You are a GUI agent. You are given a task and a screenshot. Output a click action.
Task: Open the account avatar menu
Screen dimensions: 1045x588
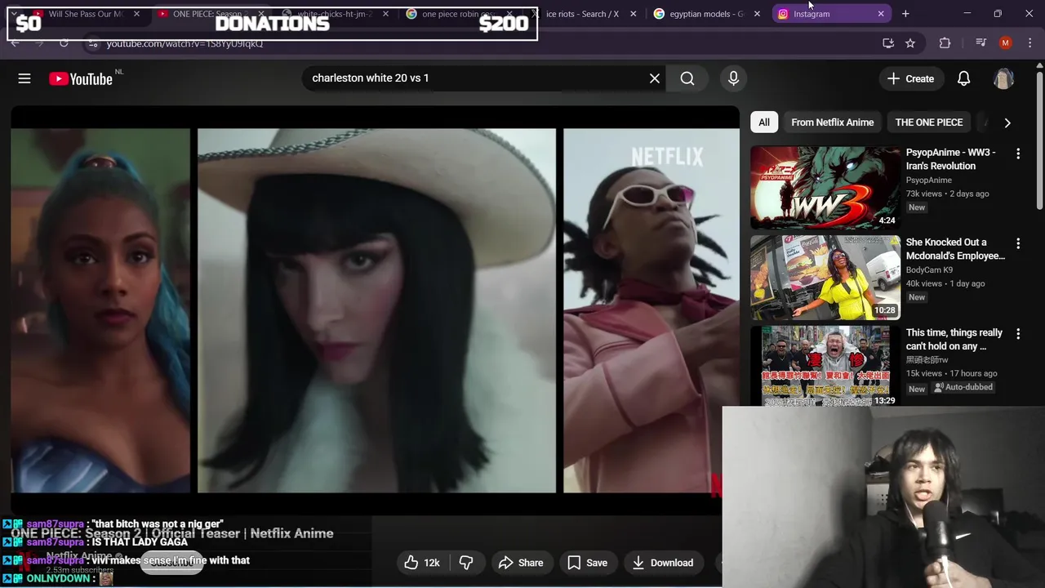(1003, 78)
